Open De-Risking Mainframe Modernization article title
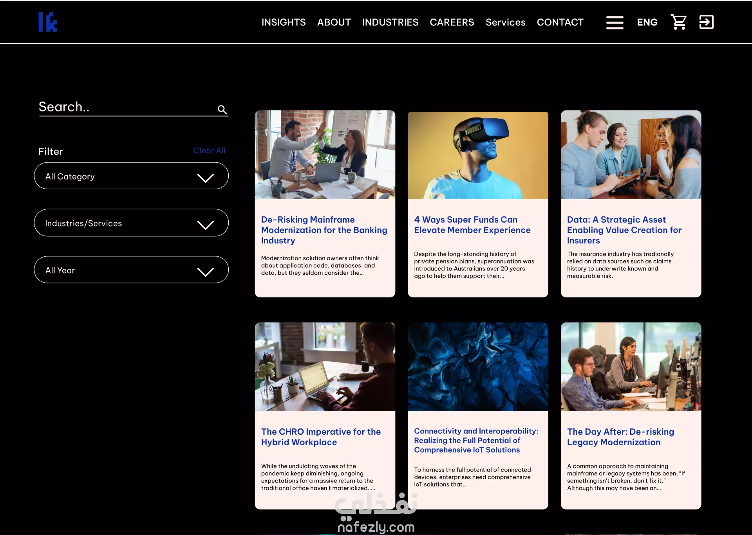The image size is (752, 535). pyautogui.click(x=324, y=230)
